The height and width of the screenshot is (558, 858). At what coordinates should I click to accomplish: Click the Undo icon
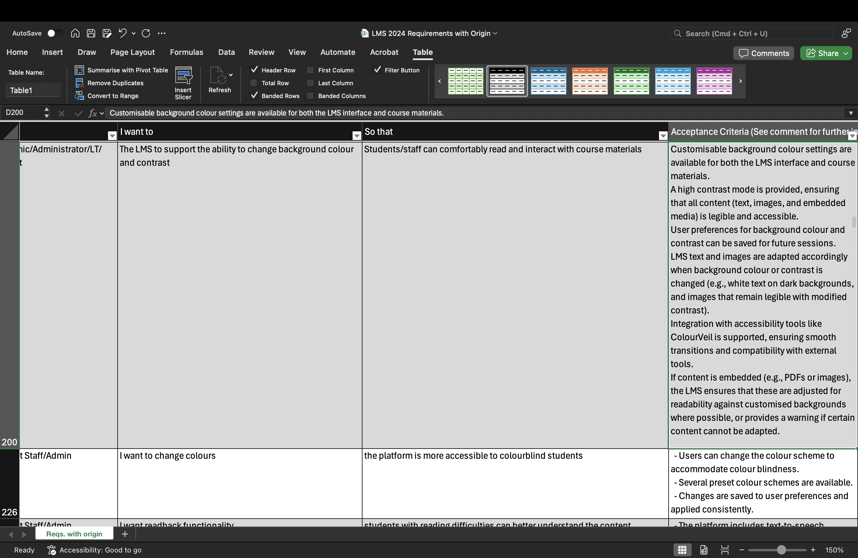122,33
